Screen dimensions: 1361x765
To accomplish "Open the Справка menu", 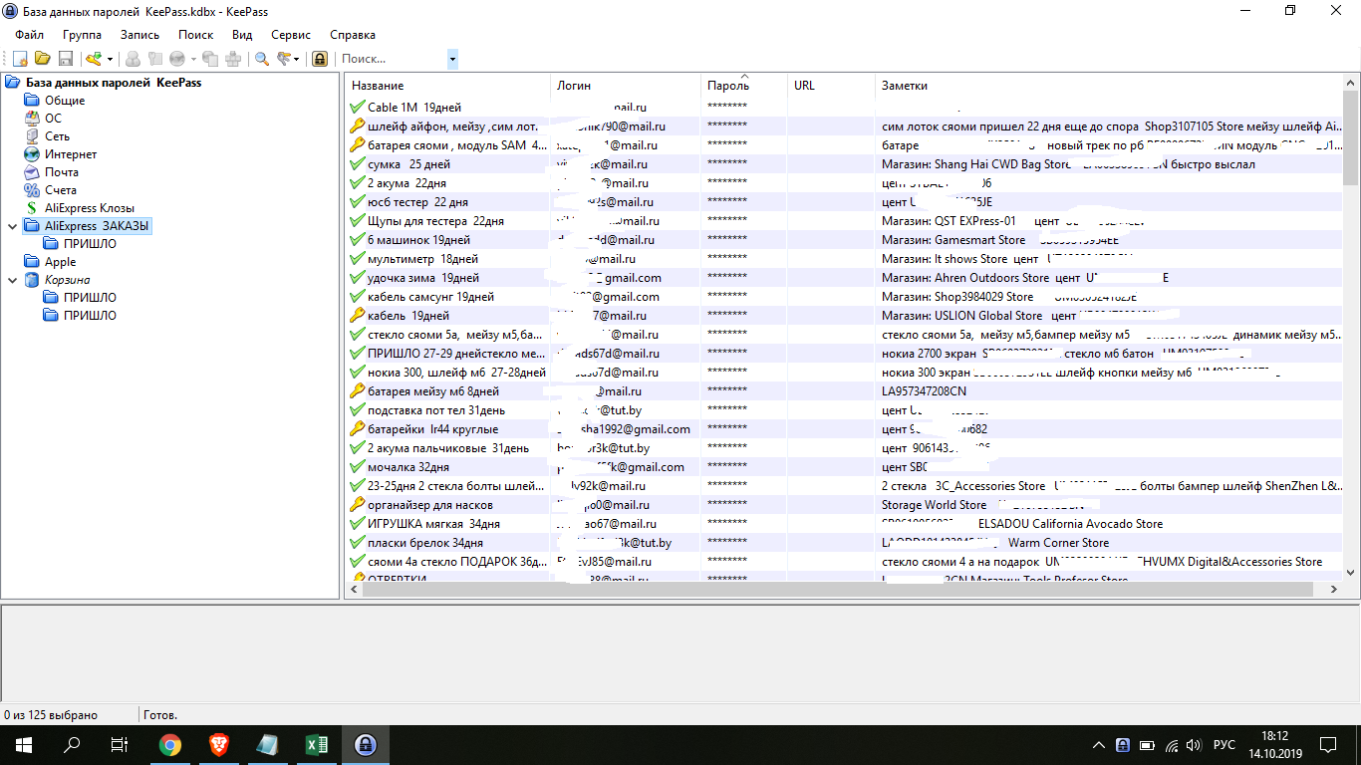I will tap(353, 35).
